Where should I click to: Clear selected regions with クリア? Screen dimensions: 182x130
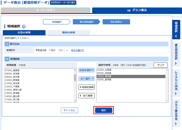click(161, 65)
